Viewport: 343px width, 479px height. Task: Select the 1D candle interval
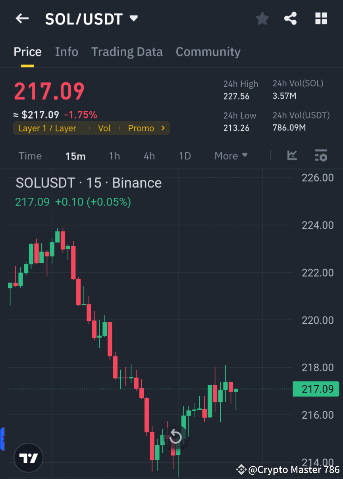pyautogui.click(x=185, y=156)
